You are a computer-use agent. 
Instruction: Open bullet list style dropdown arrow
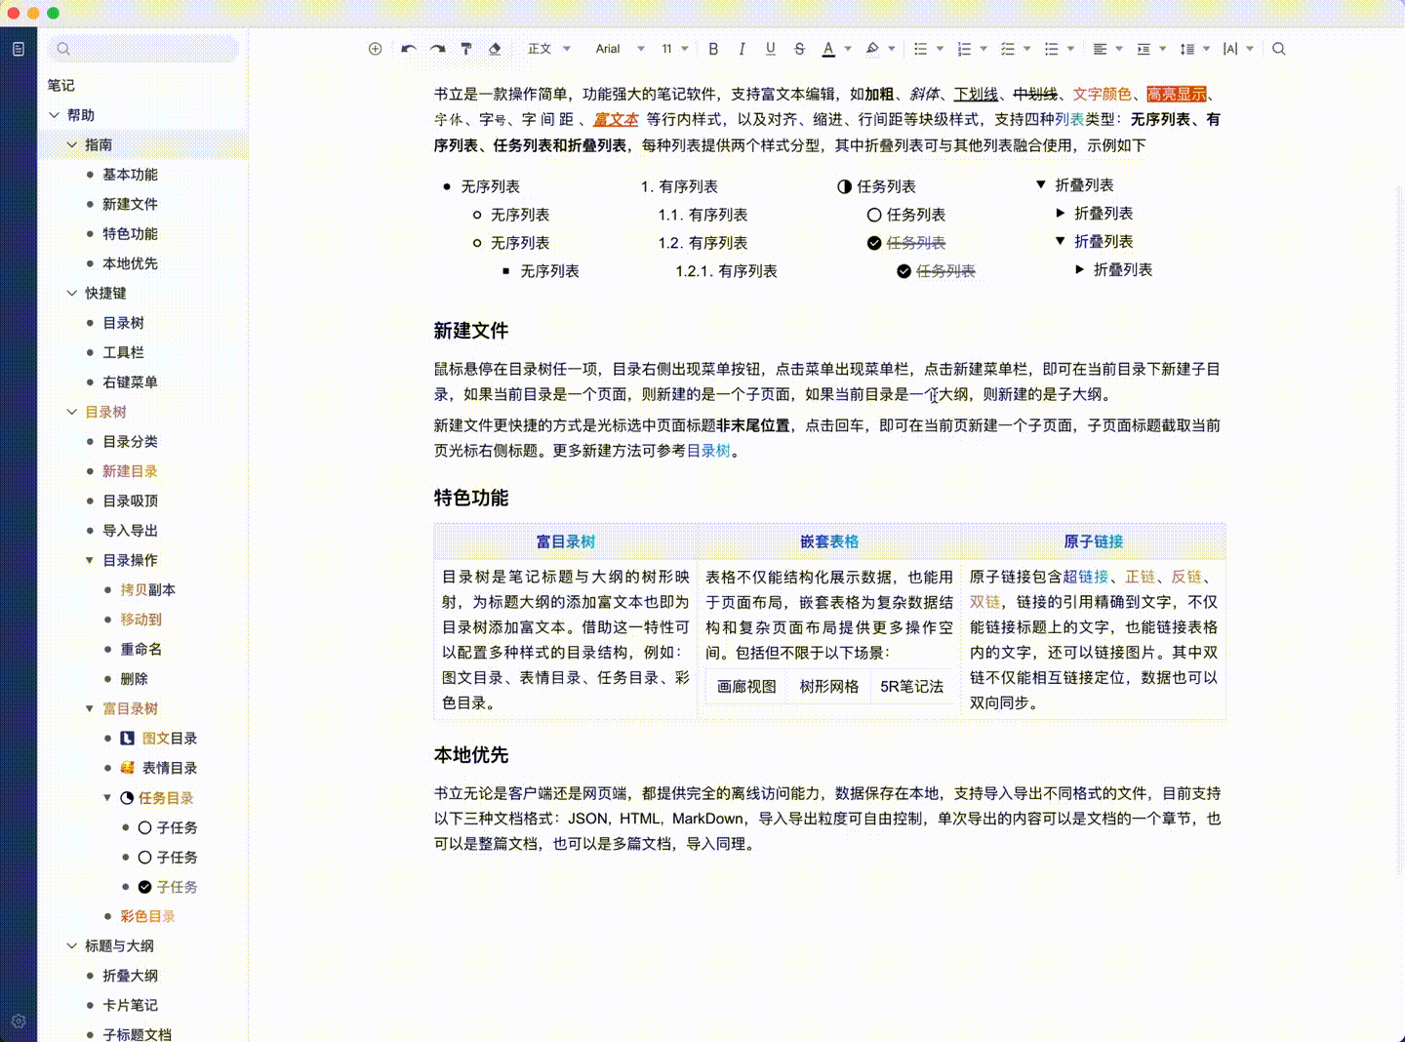tap(940, 49)
